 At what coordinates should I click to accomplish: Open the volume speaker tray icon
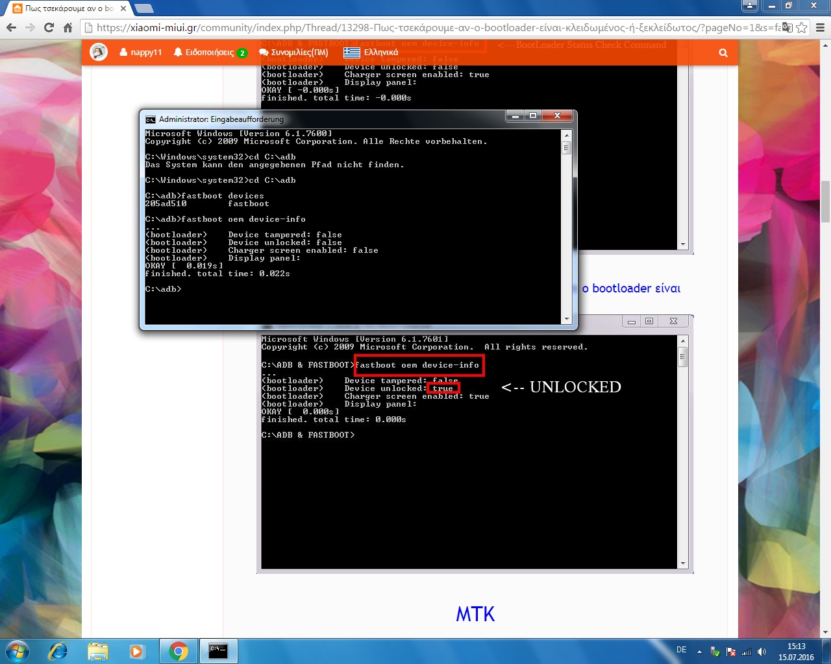(762, 652)
